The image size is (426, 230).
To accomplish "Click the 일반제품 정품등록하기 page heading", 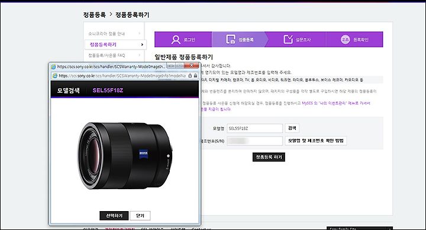I will point(183,57).
